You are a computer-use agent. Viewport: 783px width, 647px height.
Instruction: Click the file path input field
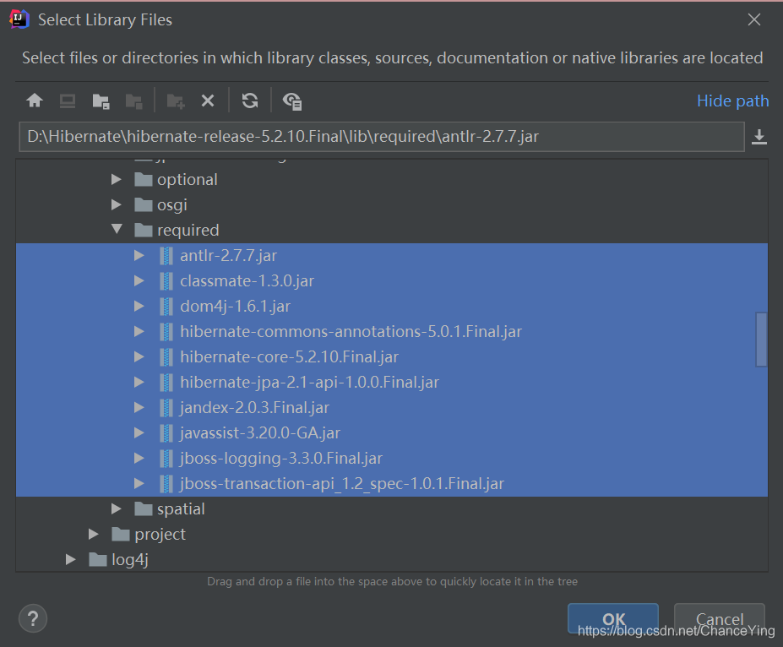382,137
